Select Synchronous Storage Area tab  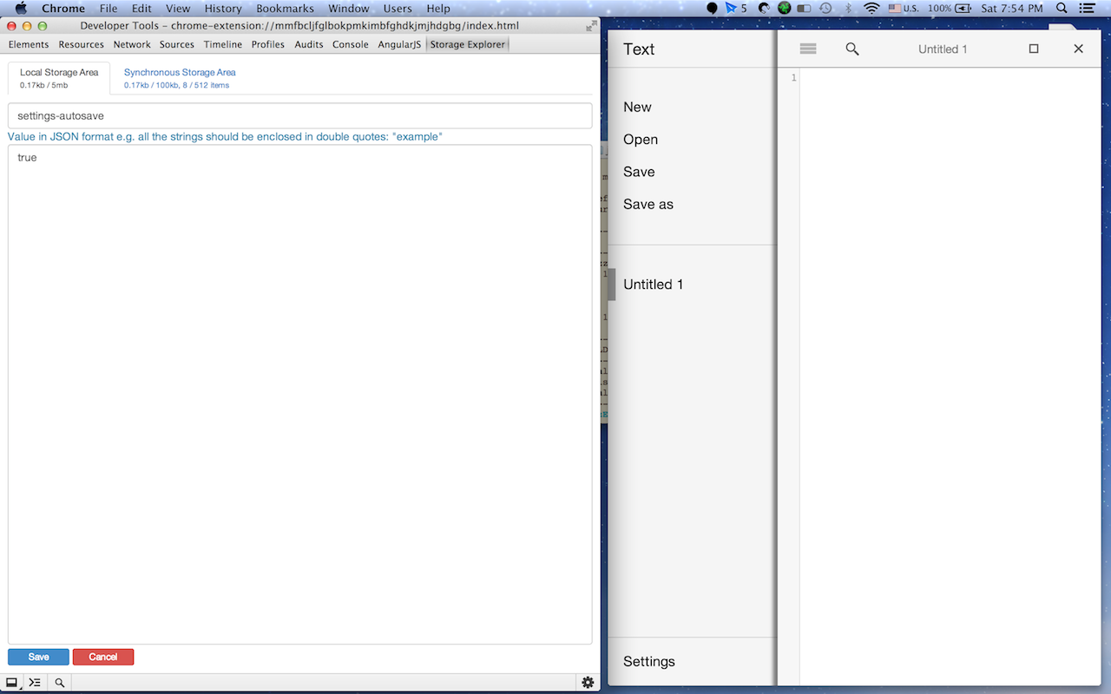coord(180,78)
